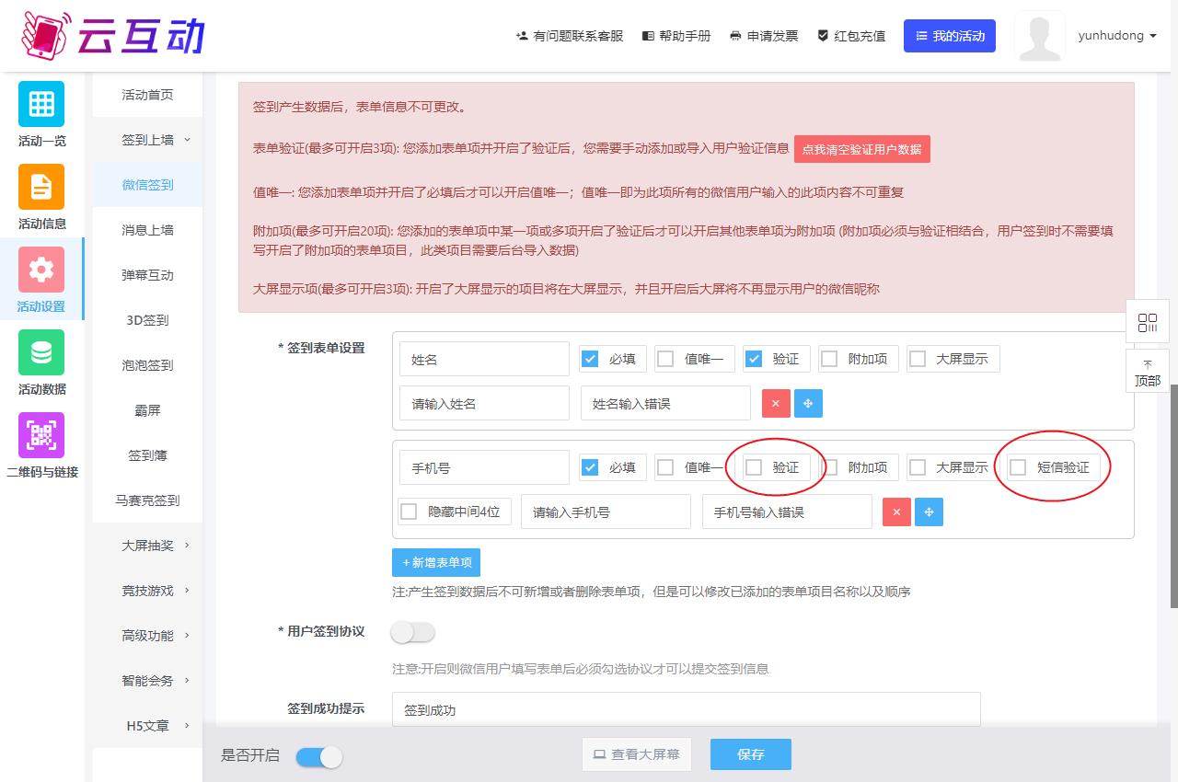Viewport: 1178px width, 782px height.
Task: Click the 二维码与链接 QR code icon
Action: coord(41,435)
